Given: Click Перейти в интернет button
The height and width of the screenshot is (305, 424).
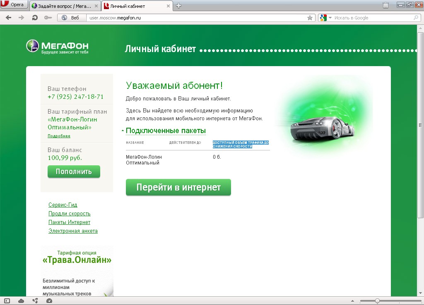Looking at the screenshot, I should click(178, 187).
